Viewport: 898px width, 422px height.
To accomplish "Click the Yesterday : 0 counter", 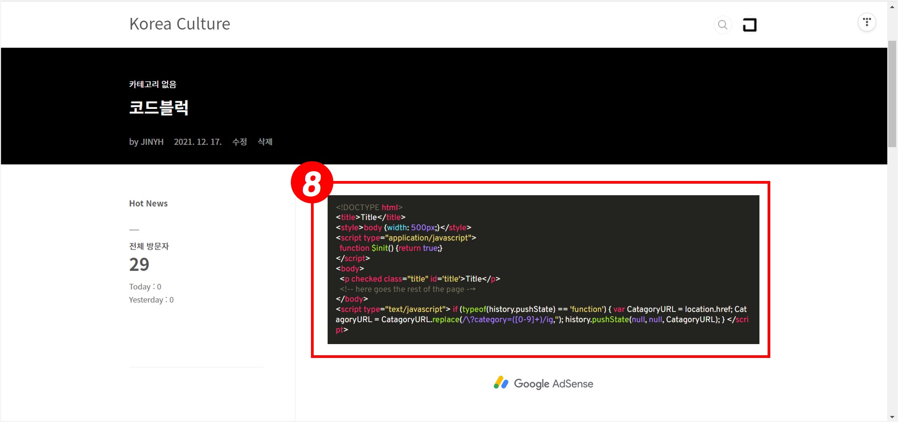I will click(x=151, y=300).
